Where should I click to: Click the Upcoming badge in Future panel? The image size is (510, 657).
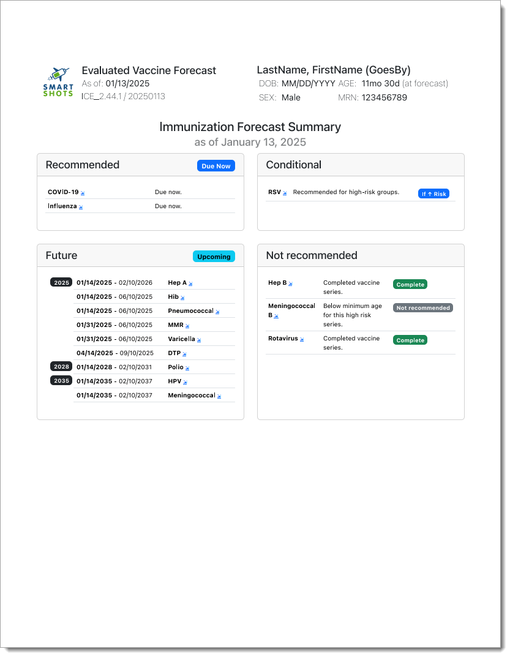pyautogui.click(x=214, y=257)
